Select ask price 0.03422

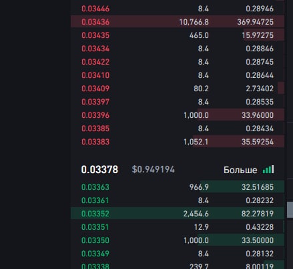[x=95, y=62]
